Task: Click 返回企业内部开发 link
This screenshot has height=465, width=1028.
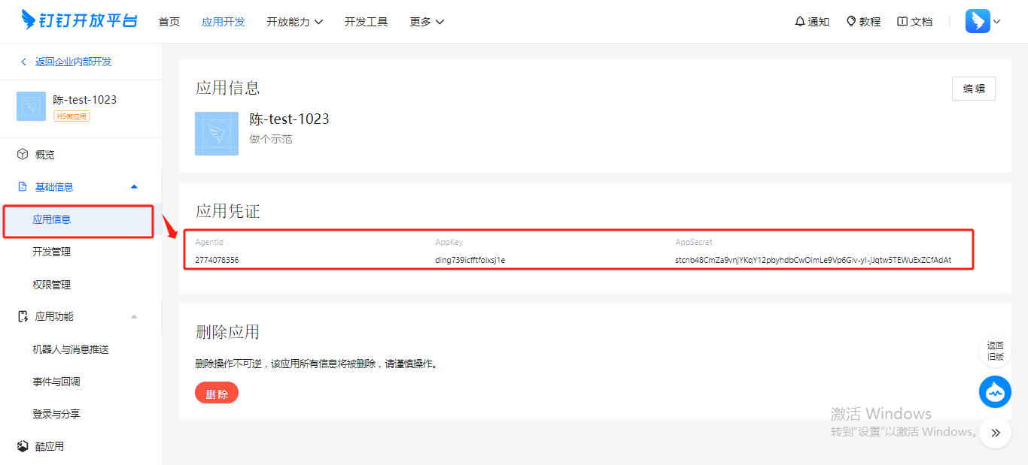Action: [74, 62]
